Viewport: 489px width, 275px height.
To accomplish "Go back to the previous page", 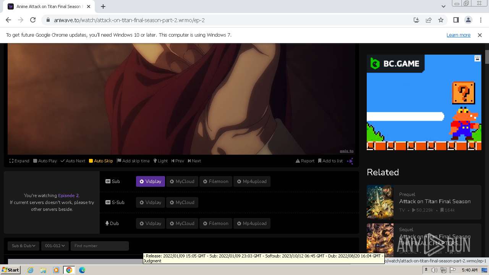I will coord(8,20).
